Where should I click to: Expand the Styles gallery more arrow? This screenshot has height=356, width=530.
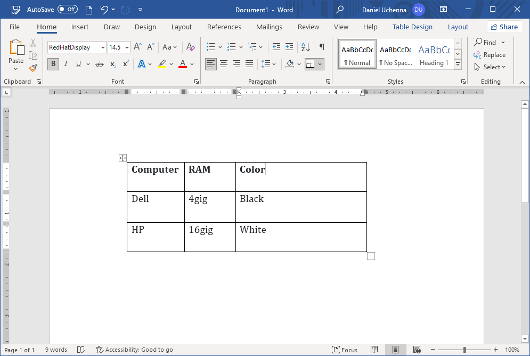pos(458,64)
